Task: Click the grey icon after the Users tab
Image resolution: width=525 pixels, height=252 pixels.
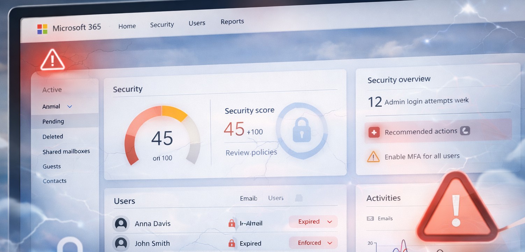Action: pos(299,198)
